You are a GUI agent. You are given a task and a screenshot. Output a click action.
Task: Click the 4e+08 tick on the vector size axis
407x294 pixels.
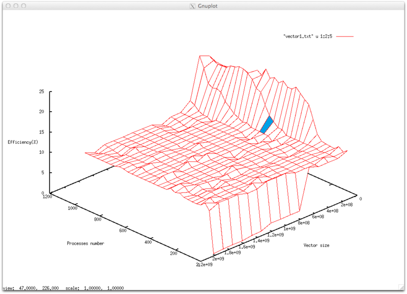(x=333, y=211)
